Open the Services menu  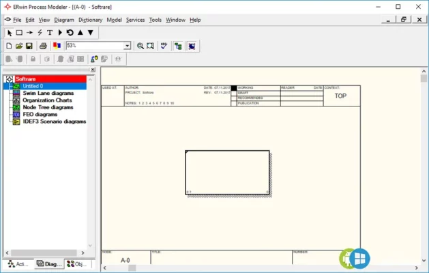[x=135, y=20]
